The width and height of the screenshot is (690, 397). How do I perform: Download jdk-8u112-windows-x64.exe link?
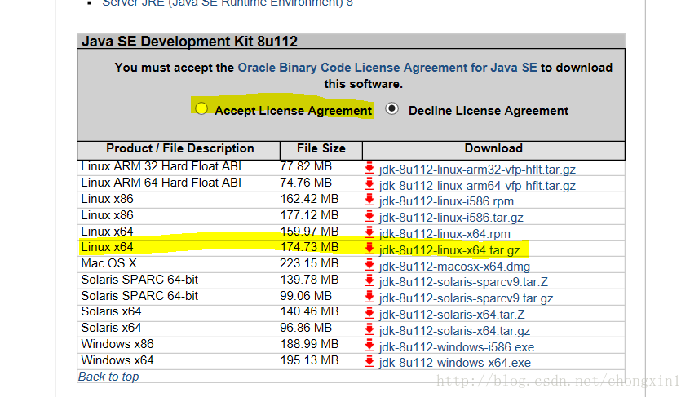click(454, 363)
